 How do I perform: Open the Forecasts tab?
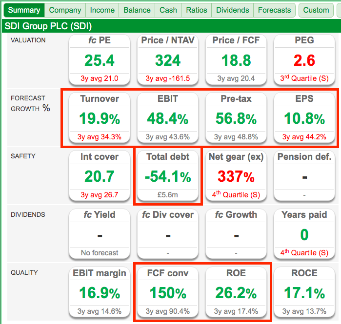(x=275, y=10)
